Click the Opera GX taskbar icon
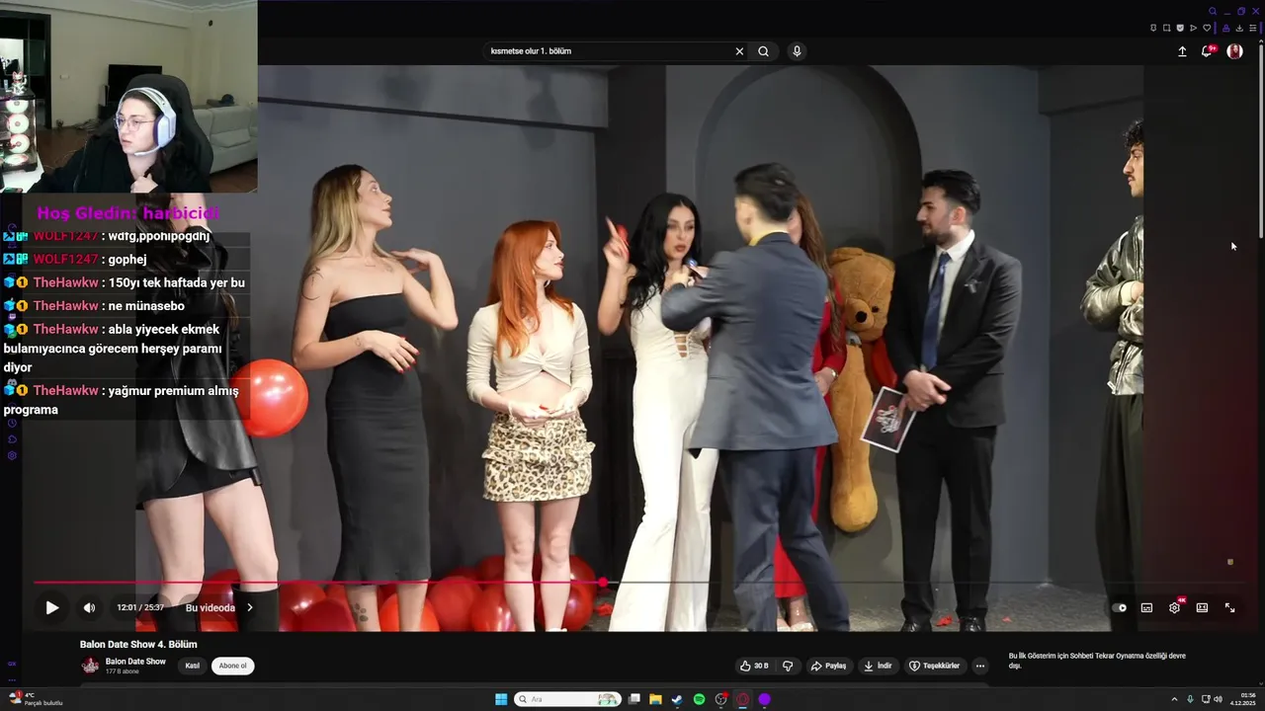 742,699
